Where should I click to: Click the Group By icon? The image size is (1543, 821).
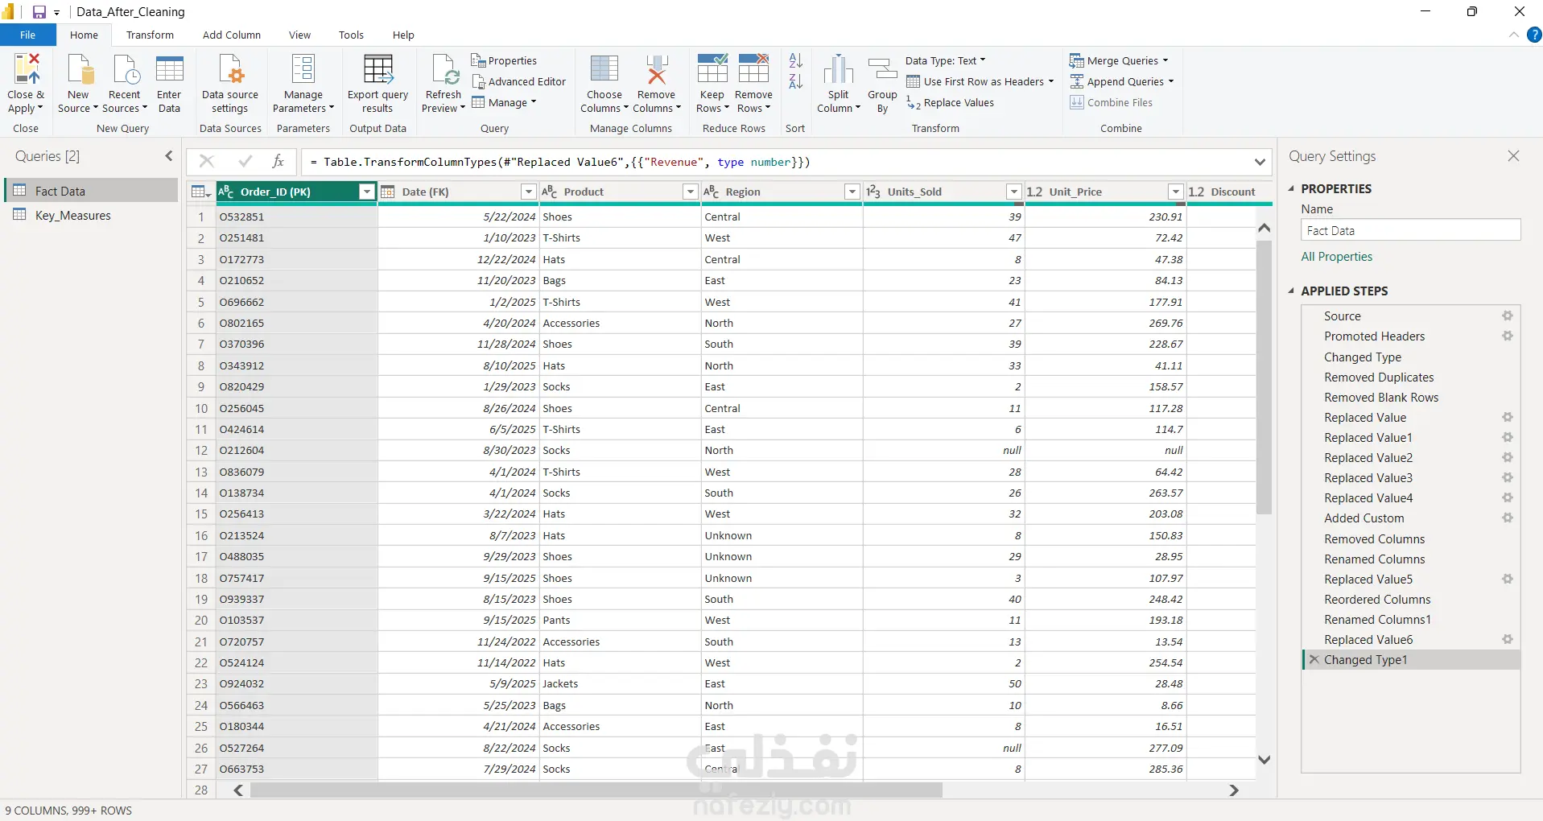pyautogui.click(x=883, y=69)
